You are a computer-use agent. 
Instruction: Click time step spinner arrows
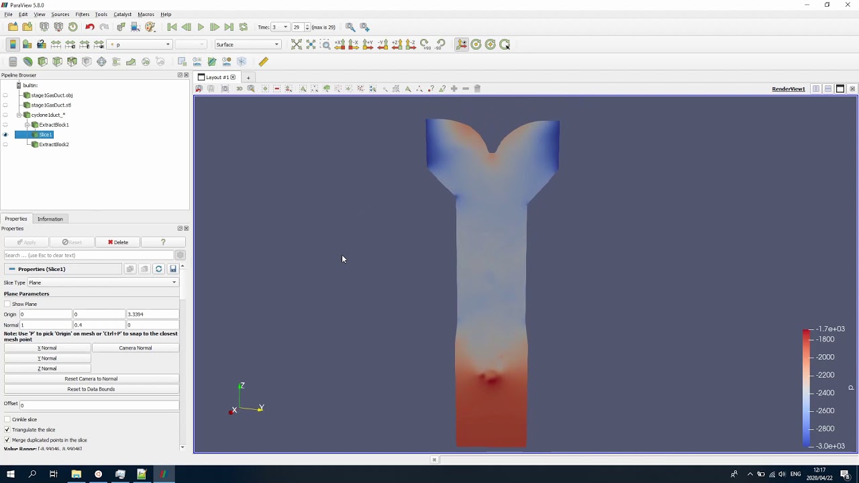(x=307, y=27)
